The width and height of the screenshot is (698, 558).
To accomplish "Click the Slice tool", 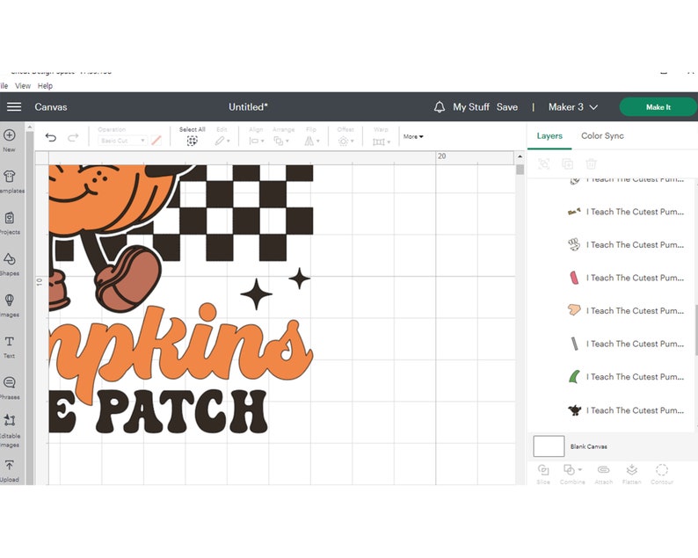I will pos(543,474).
